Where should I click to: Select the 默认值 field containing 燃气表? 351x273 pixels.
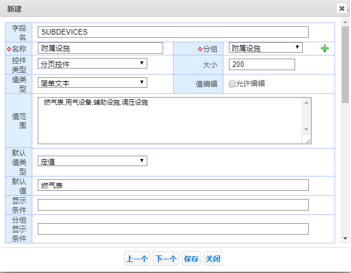pyautogui.click(x=173, y=185)
